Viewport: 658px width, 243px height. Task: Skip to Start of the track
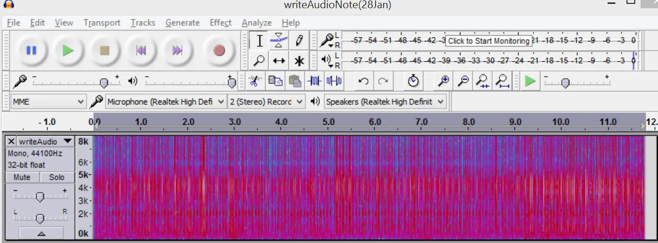(x=141, y=50)
